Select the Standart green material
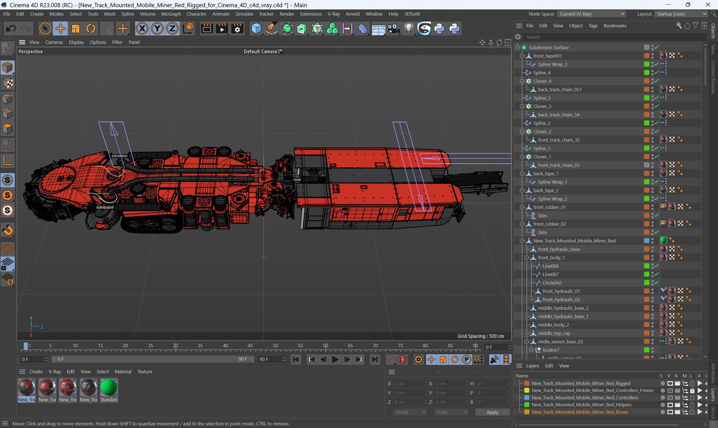The width and height of the screenshot is (718, 428). 109,390
